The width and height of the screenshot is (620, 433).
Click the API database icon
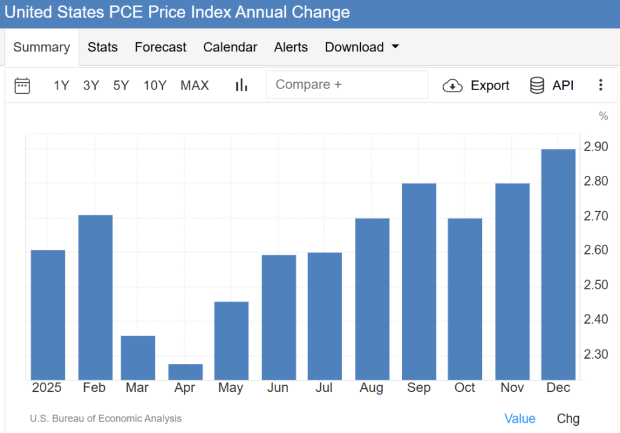tap(536, 86)
